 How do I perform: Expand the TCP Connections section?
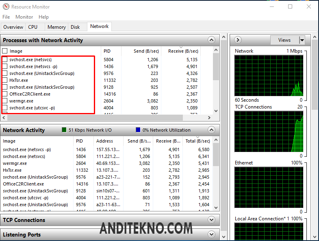click(211, 220)
